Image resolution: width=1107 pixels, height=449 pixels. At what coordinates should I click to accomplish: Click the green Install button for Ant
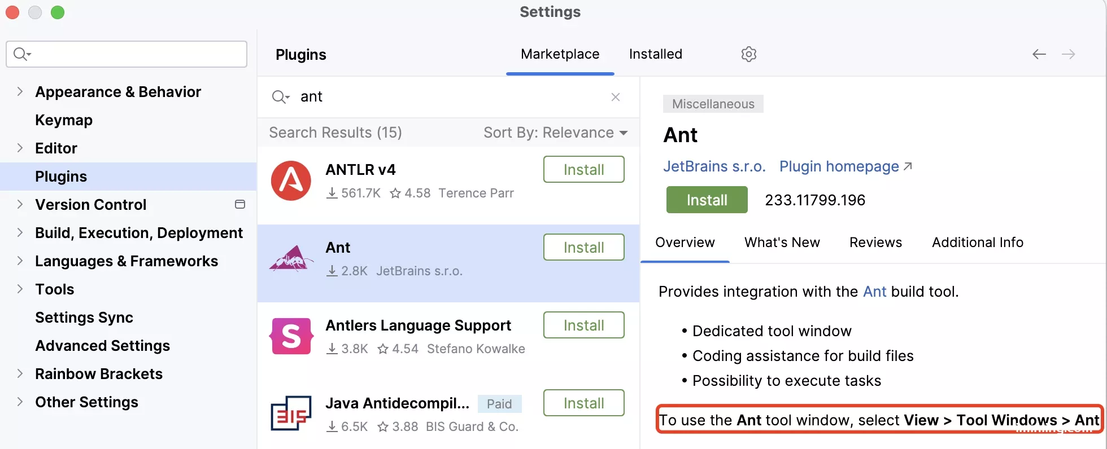tap(707, 200)
